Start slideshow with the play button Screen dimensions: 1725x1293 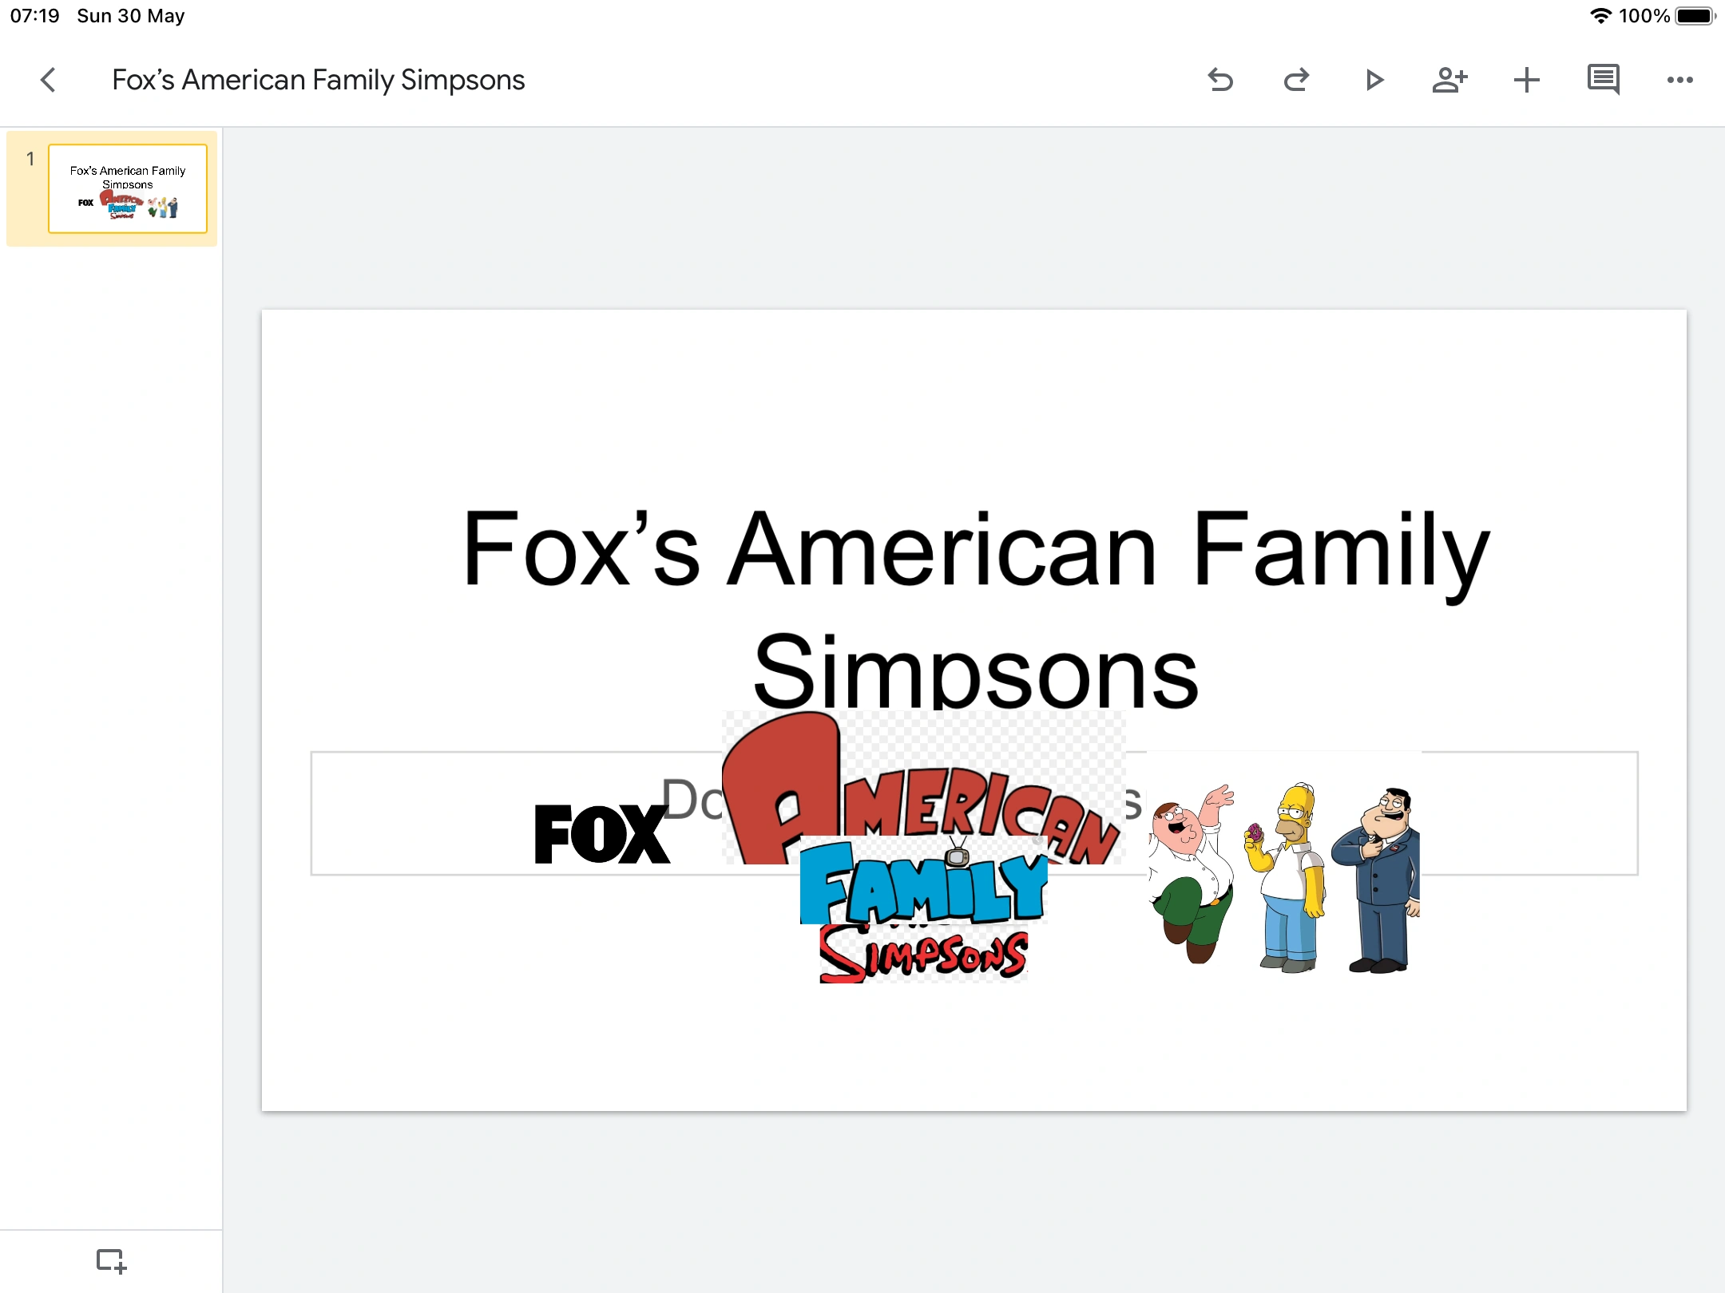tap(1374, 80)
